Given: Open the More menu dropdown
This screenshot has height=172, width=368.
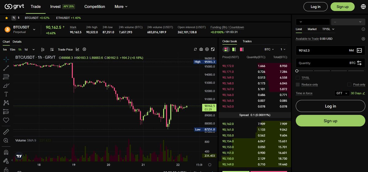Looking at the screenshot, I should (121, 6).
